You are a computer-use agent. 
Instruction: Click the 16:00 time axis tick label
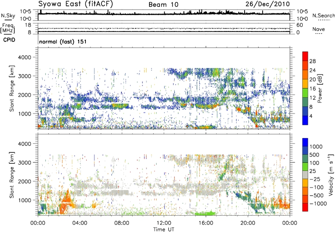(x=206, y=223)
